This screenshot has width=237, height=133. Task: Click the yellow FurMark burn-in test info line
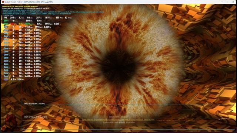[20, 7]
